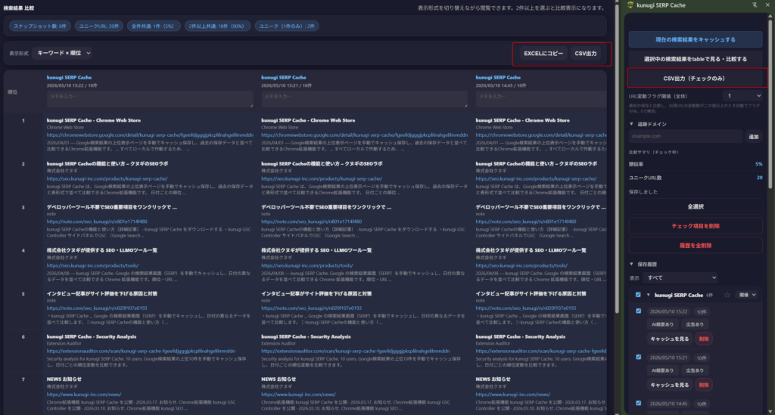
Task: Open note.com n020f107e0193 link in second column
Action: coord(311,308)
